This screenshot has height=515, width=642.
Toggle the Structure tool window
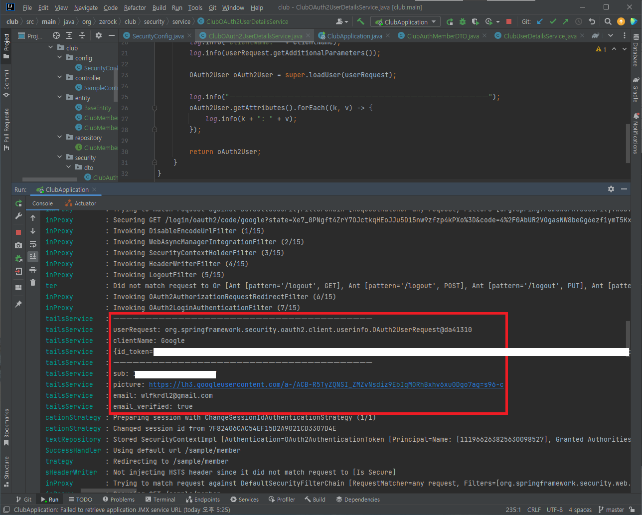tap(6, 471)
